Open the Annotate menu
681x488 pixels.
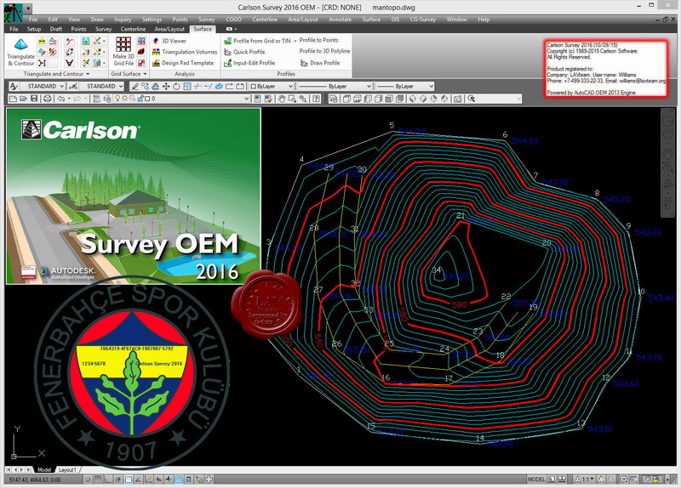(x=340, y=20)
